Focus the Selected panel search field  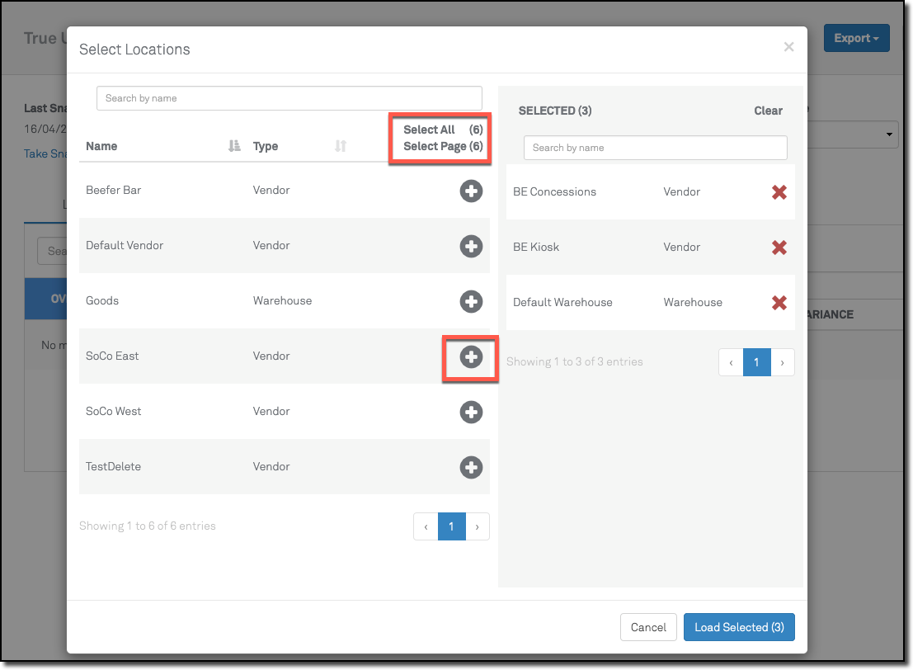click(x=655, y=148)
